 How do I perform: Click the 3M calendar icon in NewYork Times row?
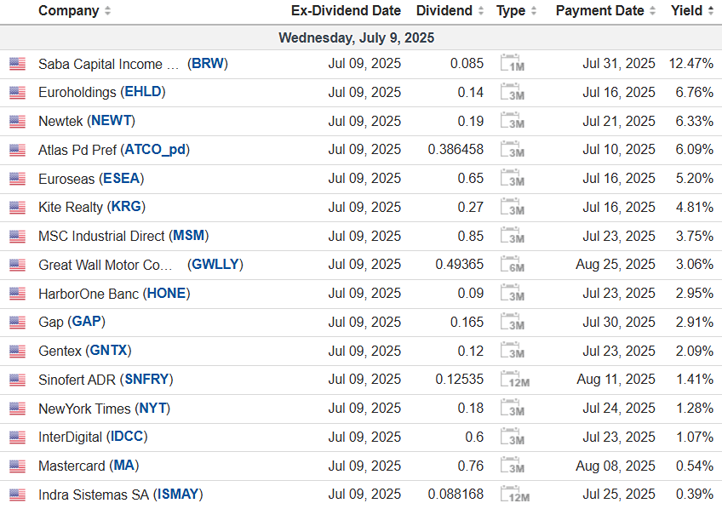point(512,408)
